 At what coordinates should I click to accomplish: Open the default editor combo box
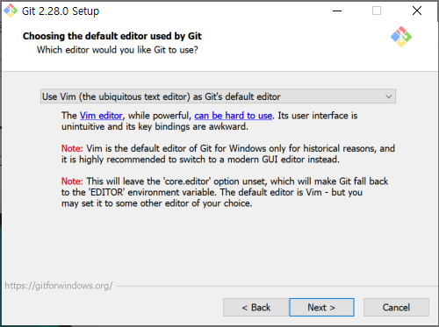(218, 96)
